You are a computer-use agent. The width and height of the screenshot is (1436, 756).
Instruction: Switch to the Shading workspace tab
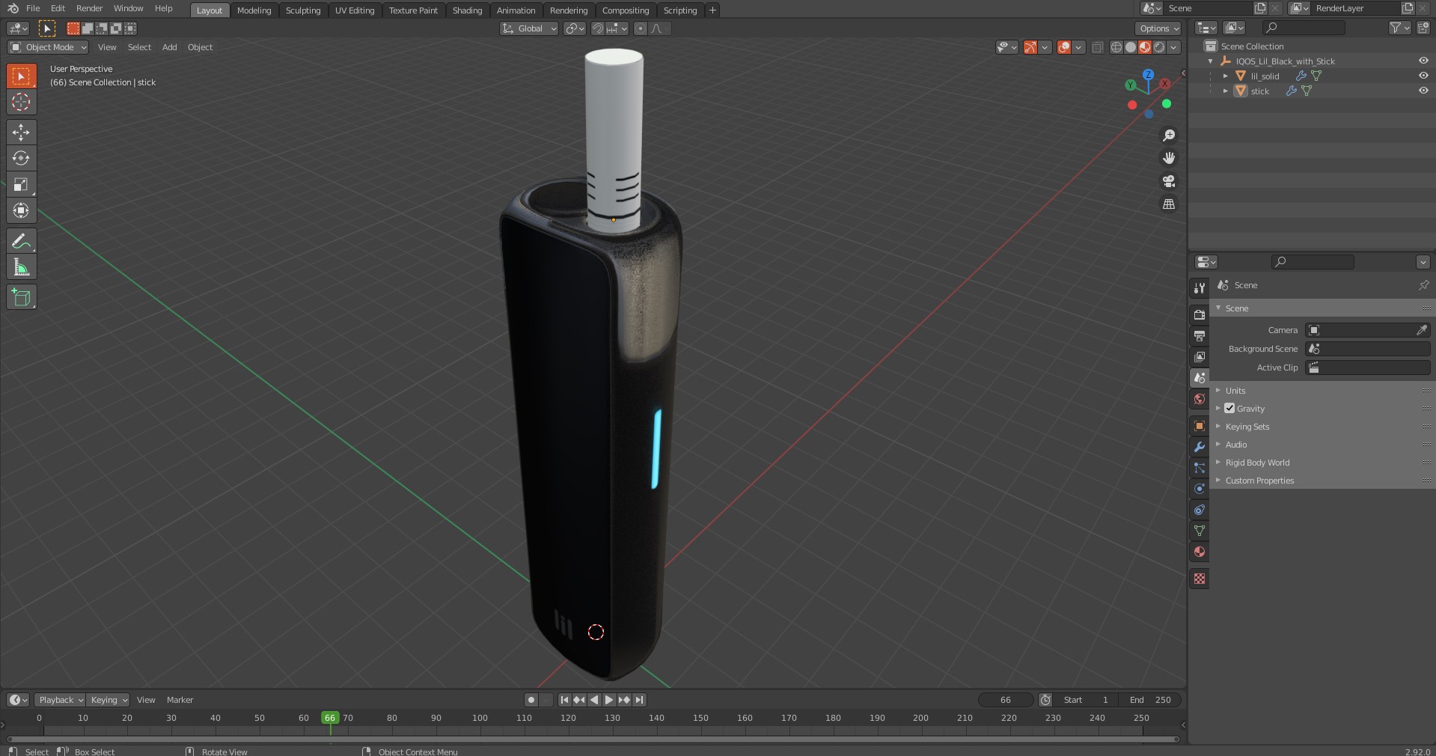467,10
